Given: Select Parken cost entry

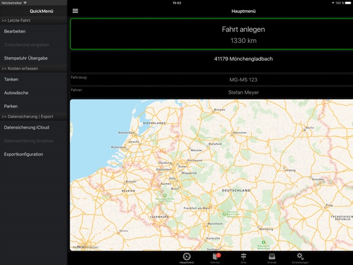Looking at the screenshot, I should click(x=33, y=106).
